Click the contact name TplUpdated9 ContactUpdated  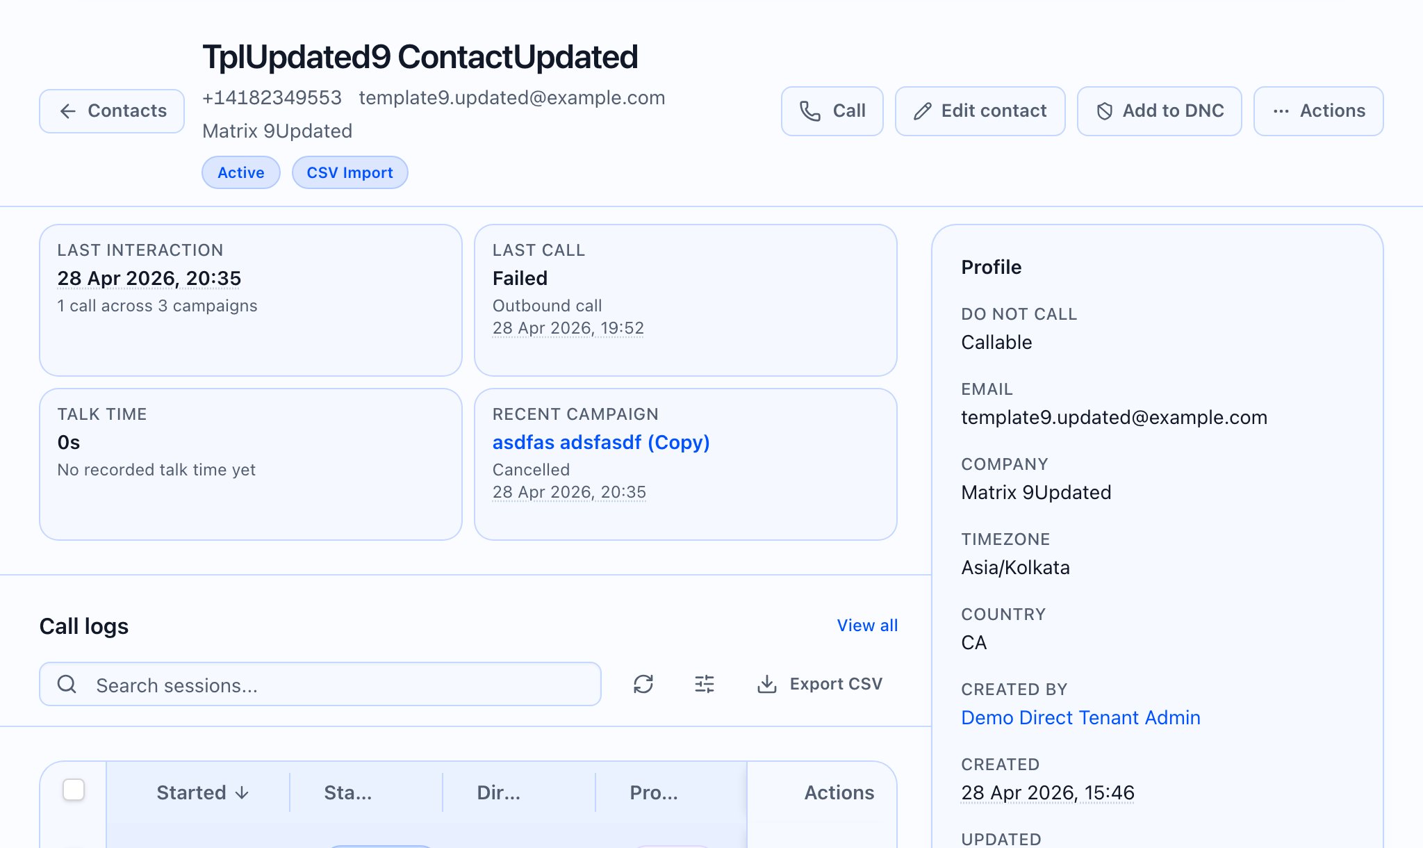click(420, 57)
